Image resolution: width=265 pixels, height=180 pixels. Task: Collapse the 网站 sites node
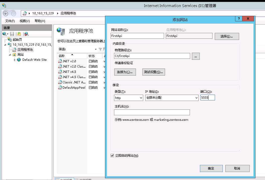coord(10,55)
